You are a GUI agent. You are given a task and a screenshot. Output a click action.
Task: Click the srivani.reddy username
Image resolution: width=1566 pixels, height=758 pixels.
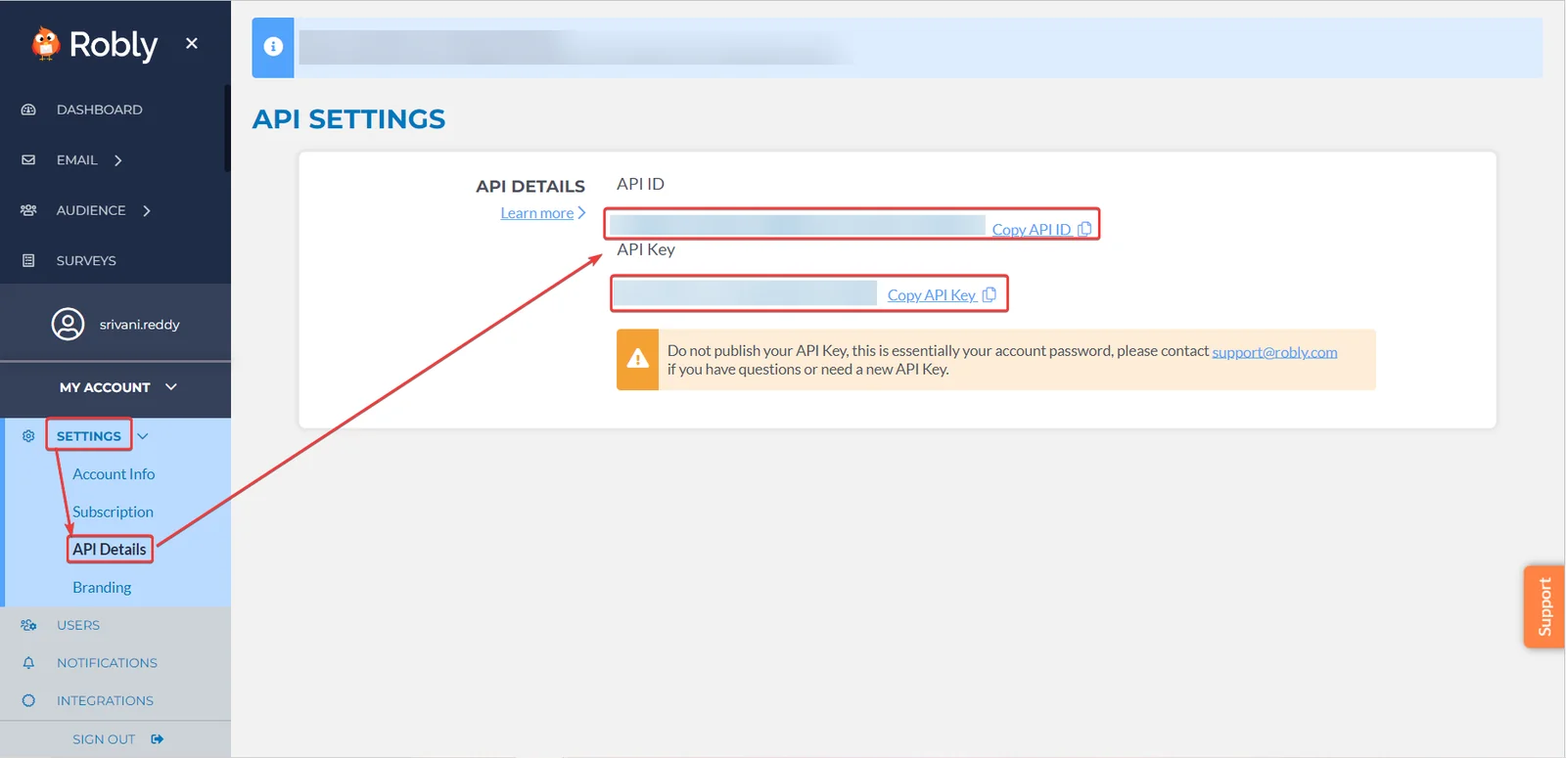click(139, 325)
